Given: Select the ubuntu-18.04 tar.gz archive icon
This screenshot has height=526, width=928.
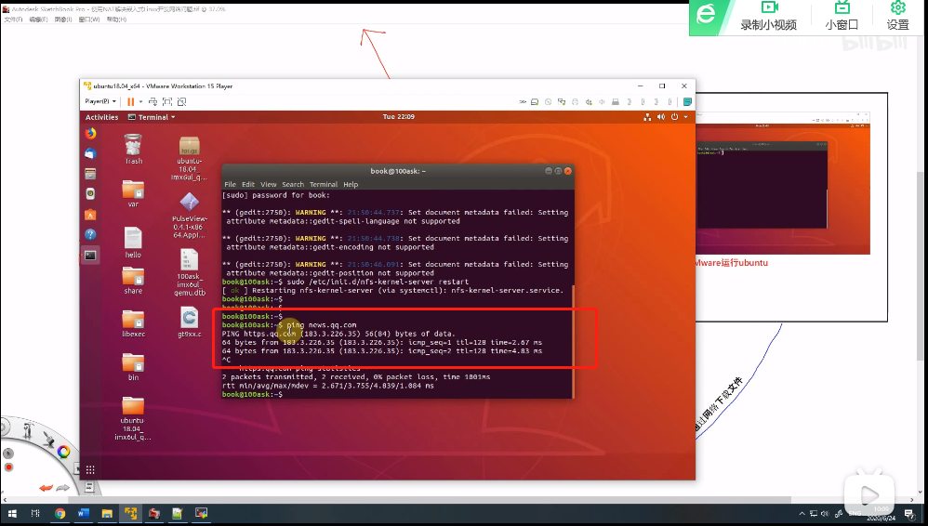Looking at the screenshot, I should click(x=190, y=159).
